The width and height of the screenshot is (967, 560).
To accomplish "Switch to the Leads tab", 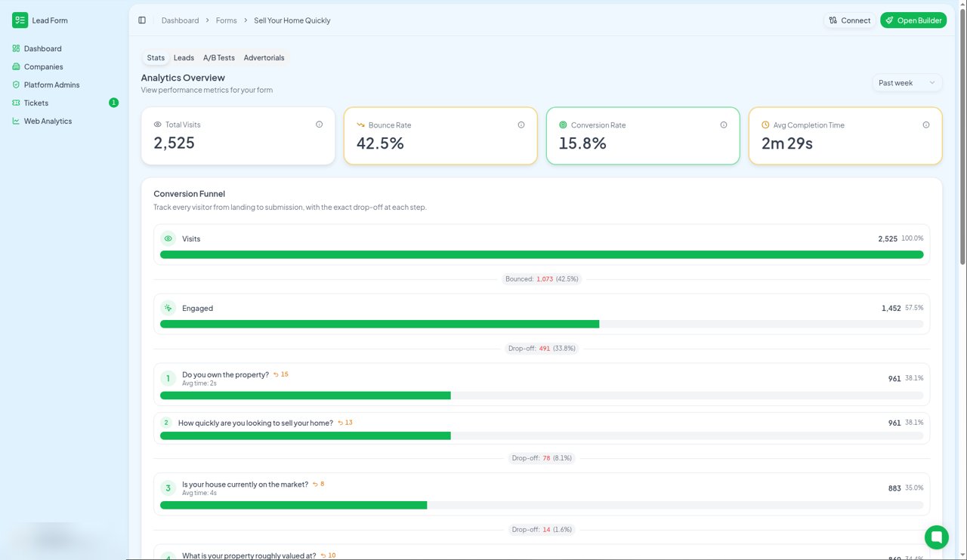I will (x=184, y=57).
